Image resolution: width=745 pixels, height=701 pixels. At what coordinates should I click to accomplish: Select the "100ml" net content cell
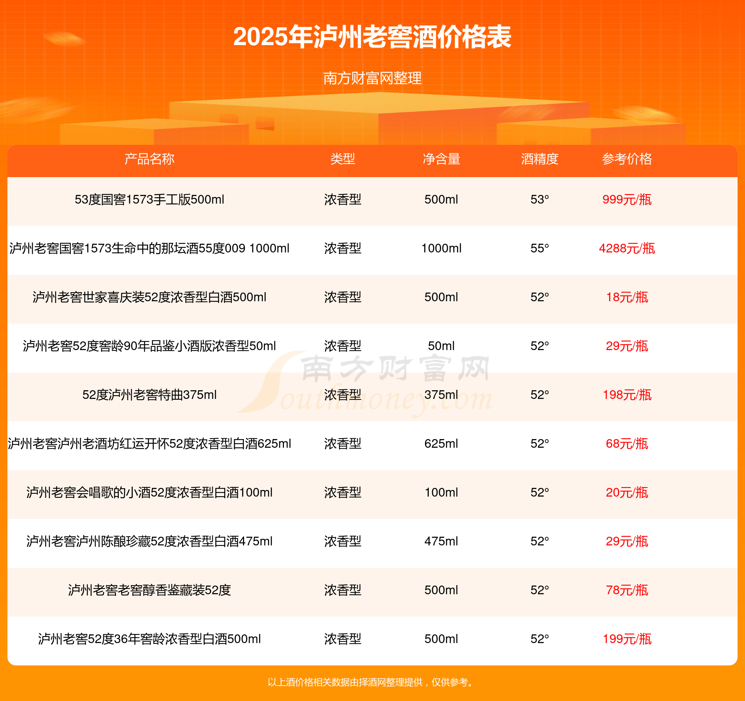pos(441,492)
